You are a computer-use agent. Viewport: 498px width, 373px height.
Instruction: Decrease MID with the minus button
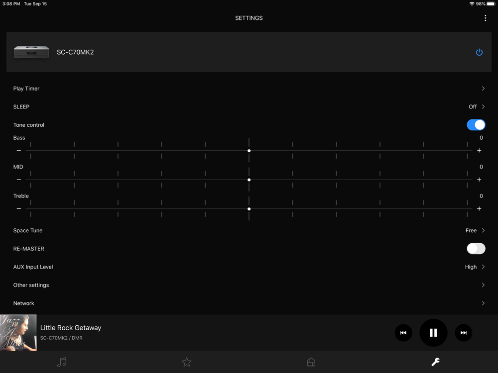19,180
